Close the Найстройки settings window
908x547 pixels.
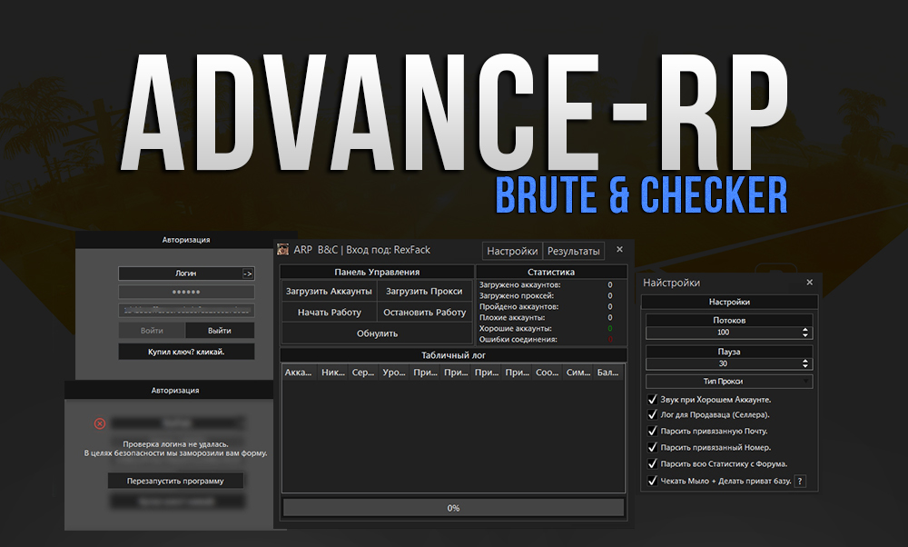[809, 283]
